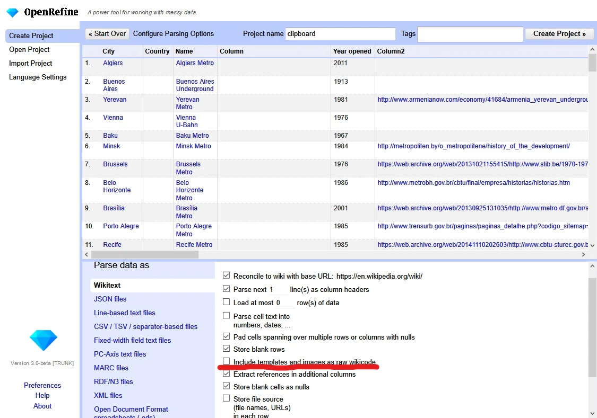597x418 pixels.
Task: Click the Start Over button
Action: tap(107, 34)
